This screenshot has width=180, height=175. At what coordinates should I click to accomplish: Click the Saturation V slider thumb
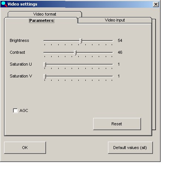45,76
